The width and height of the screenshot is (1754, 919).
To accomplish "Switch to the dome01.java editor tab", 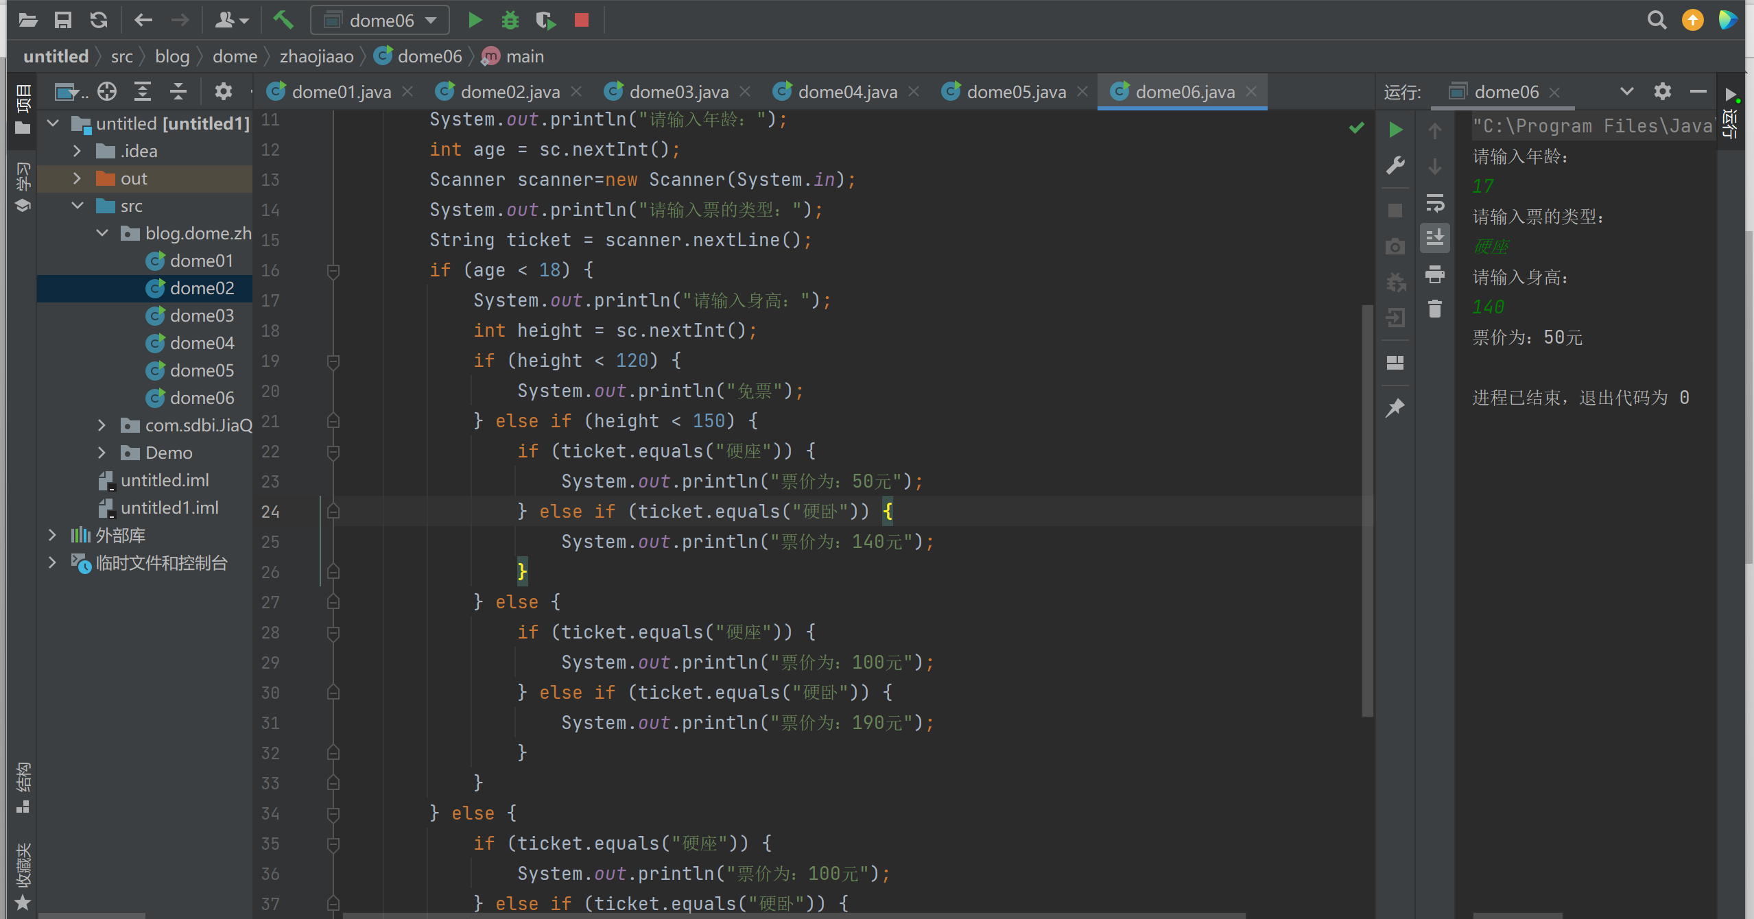I will 340,92.
